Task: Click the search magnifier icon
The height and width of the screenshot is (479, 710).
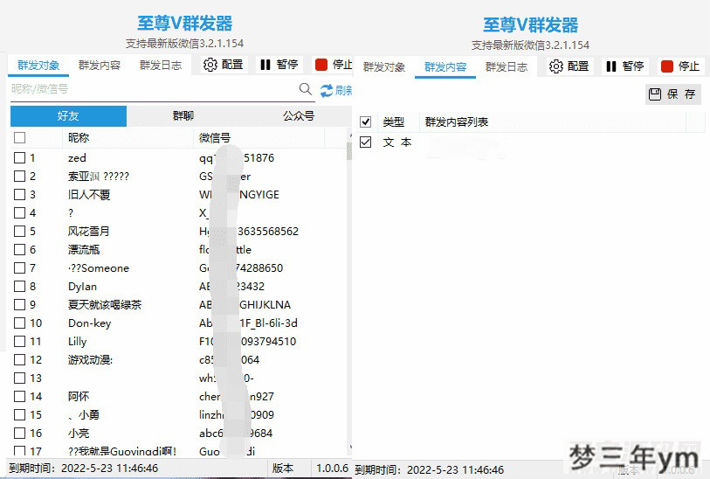Action: click(x=306, y=89)
